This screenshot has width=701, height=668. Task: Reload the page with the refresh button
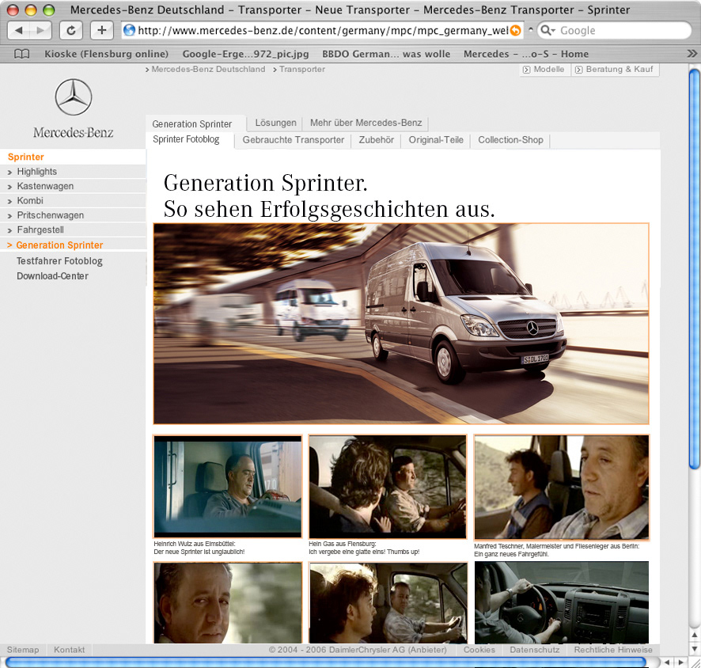(71, 30)
